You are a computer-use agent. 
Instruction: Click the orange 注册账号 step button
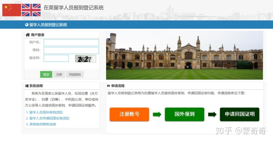[129, 114]
